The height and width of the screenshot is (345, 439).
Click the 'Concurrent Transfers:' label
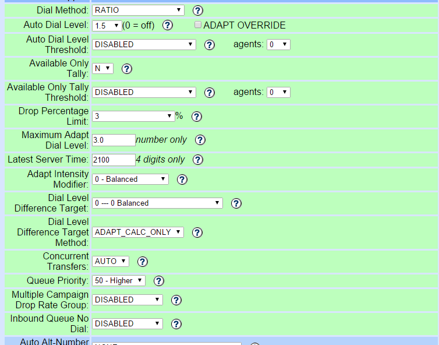click(x=66, y=261)
